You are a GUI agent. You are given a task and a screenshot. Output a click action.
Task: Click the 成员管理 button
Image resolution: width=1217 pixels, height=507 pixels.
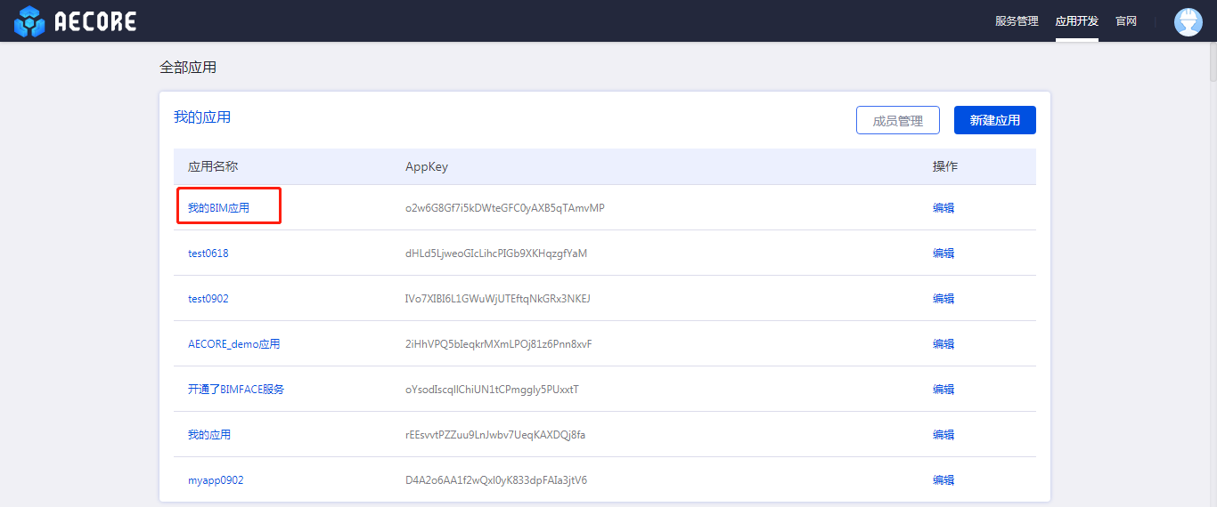[x=897, y=120]
